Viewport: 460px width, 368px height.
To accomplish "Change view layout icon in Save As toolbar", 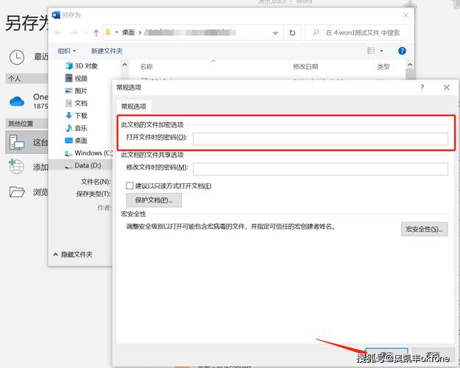I will coord(371,51).
